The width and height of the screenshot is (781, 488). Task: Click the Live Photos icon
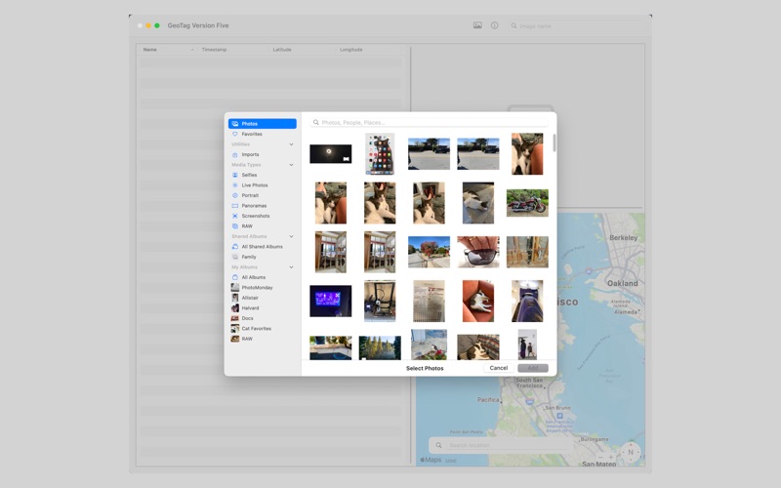(235, 185)
